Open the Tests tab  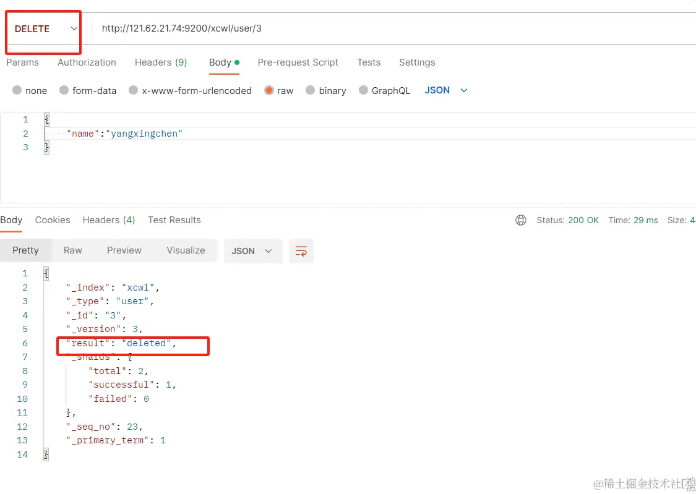369,62
